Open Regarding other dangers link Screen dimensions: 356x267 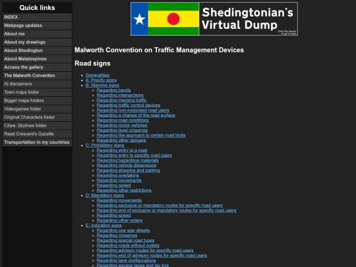(121, 140)
